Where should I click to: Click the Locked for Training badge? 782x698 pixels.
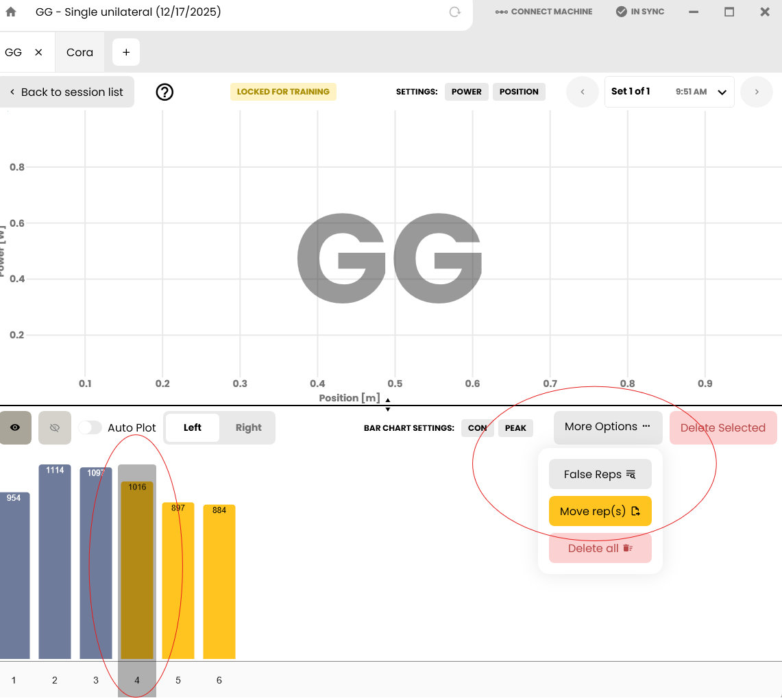coord(283,92)
